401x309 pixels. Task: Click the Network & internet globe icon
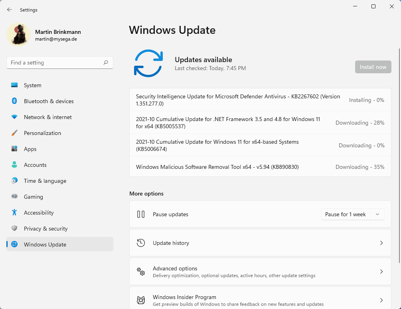click(15, 117)
